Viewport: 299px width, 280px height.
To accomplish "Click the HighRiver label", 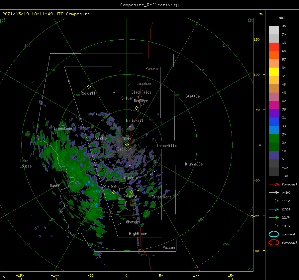I will tap(138, 234).
